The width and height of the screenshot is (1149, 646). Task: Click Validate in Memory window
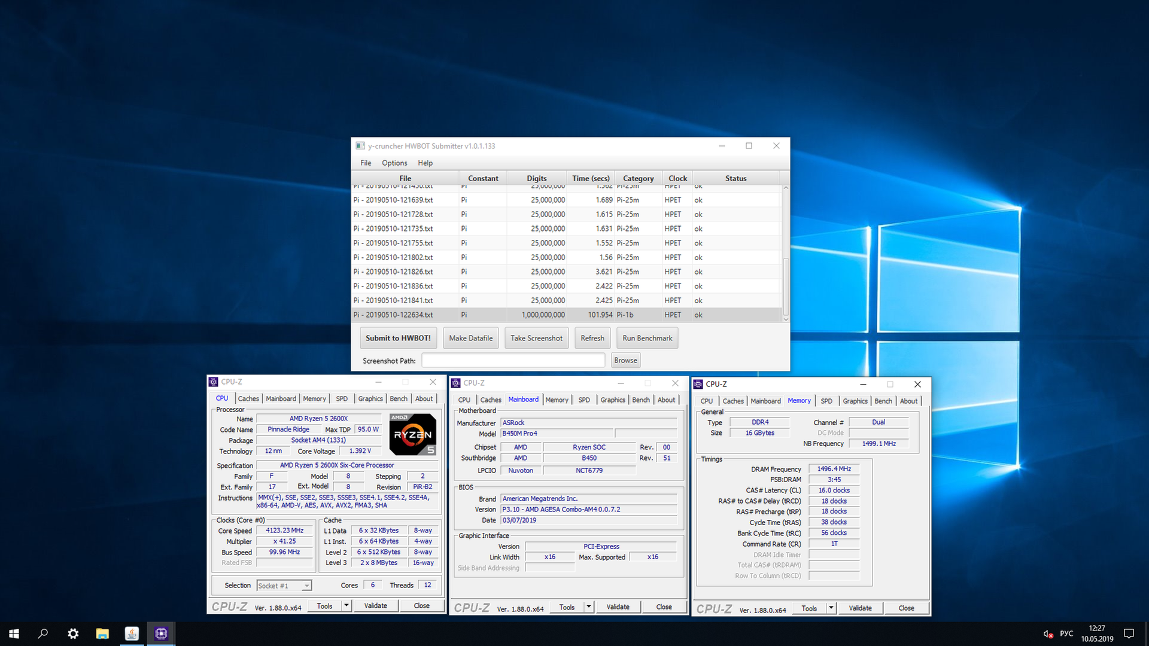(861, 608)
